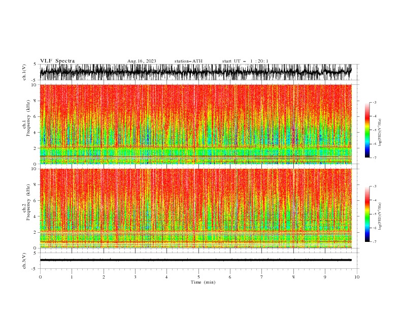Click the "-5" label on ch.2 color bar
402x311 pixels.
(374, 214)
